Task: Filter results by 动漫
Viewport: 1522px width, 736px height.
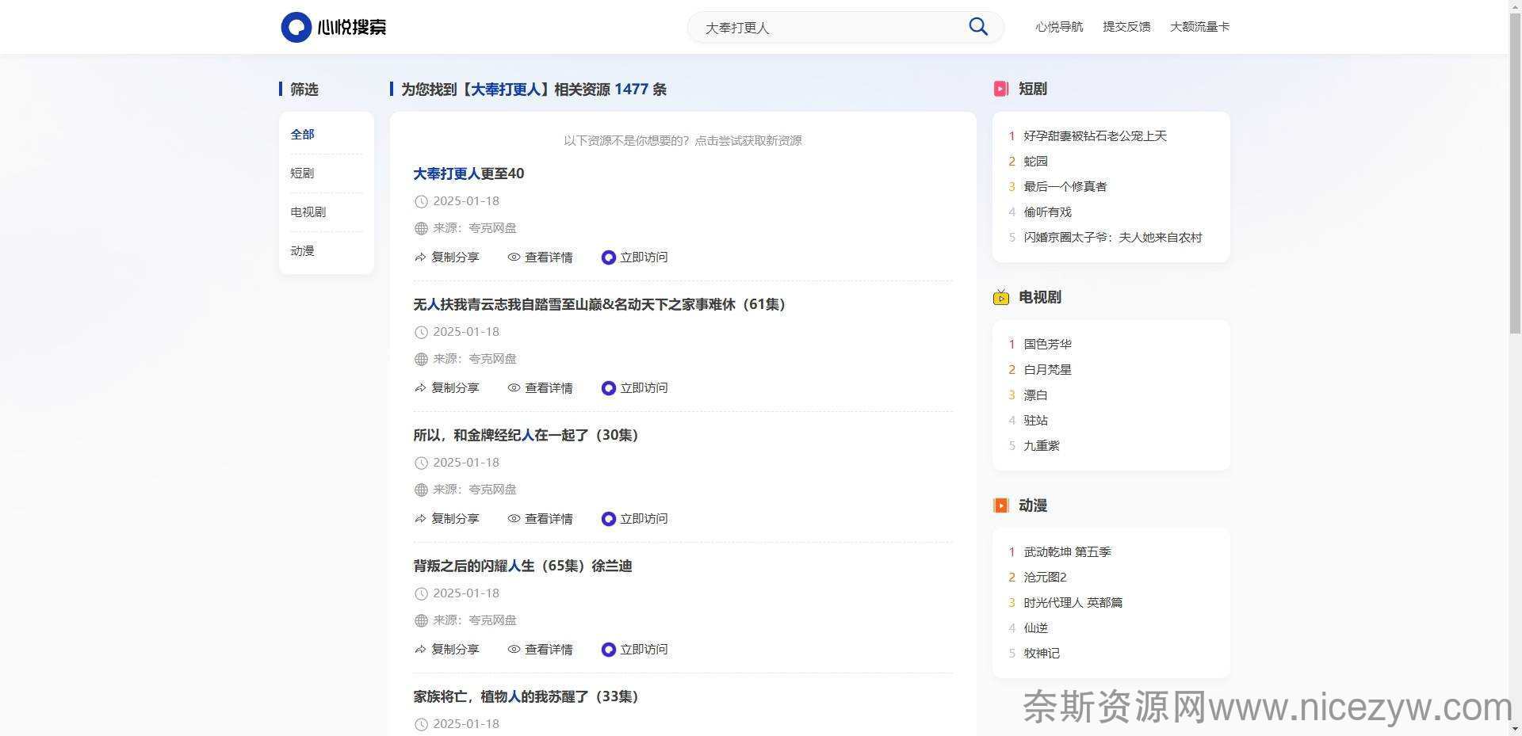Action: [302, 250]
